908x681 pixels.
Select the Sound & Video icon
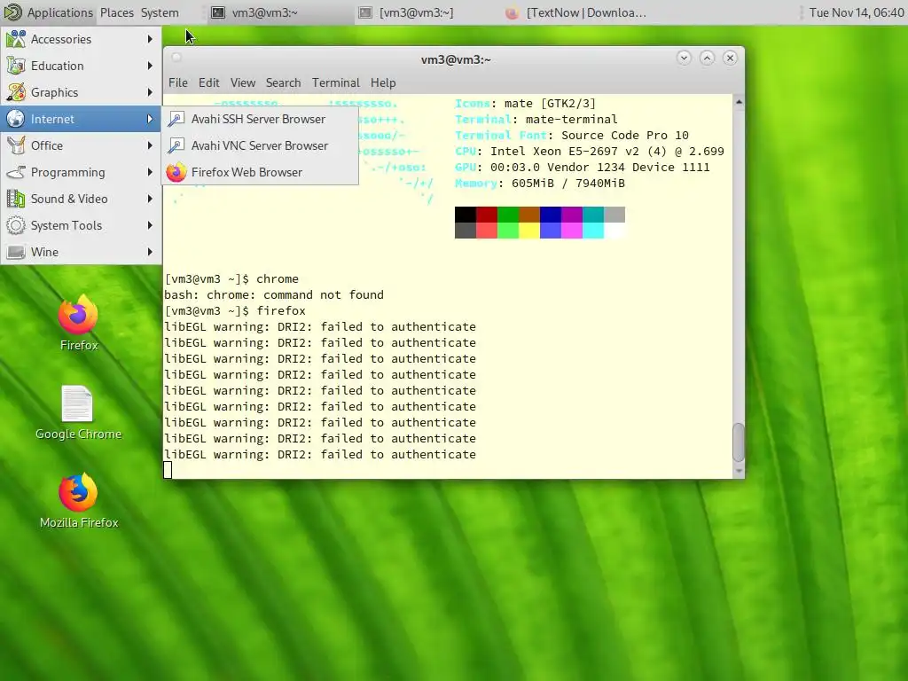click(x=16, y=199)
